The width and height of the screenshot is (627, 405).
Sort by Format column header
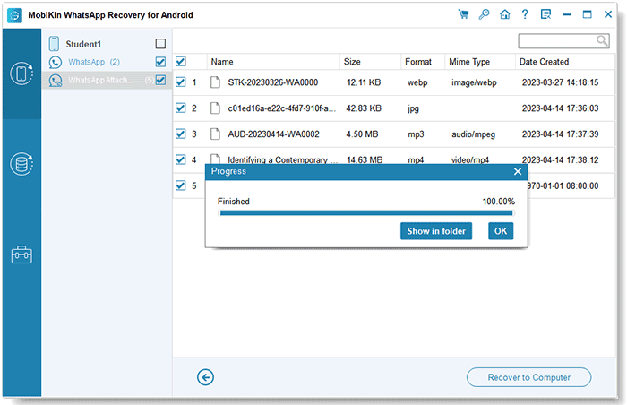click(x=423, y=62)
